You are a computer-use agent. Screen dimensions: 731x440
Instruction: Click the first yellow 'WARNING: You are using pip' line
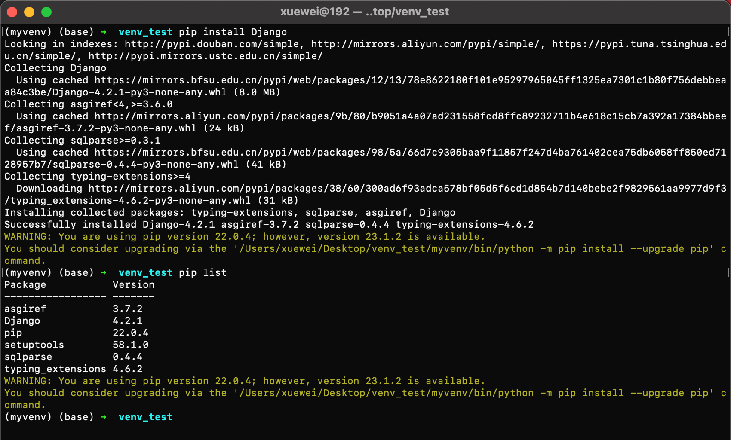tap(245, 237)
